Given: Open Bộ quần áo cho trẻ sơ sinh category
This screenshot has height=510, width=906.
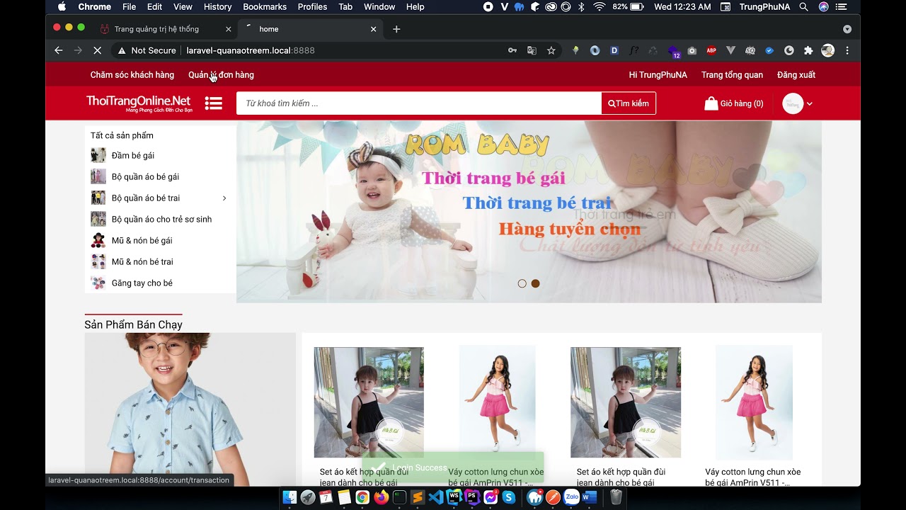Looking at the screenshot, I should [161, 220].
